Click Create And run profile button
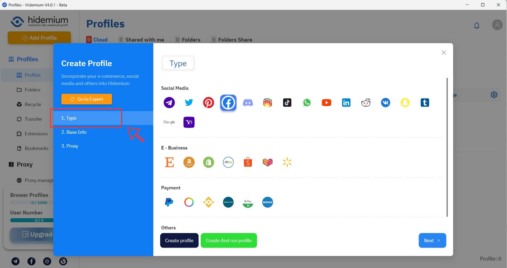 pos(229,240)
